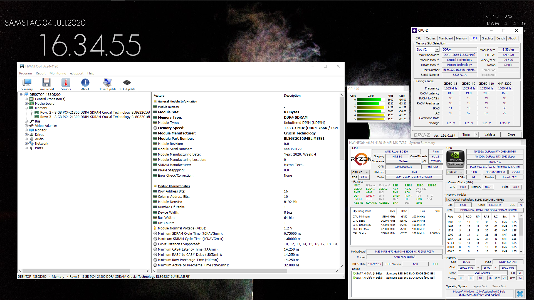Open the eSupport menu
This screenshot has height=300, width=534.
(77, 73)
